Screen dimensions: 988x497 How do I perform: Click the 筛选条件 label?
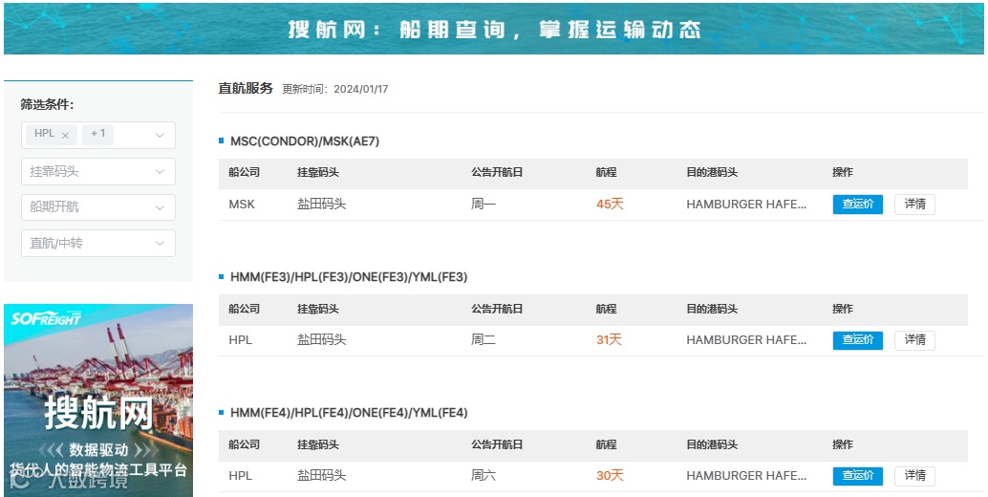pos(47,104)
